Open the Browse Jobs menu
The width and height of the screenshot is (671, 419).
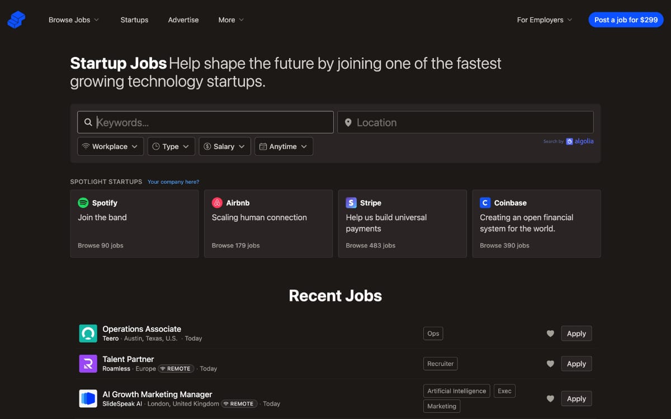point(73,20)
